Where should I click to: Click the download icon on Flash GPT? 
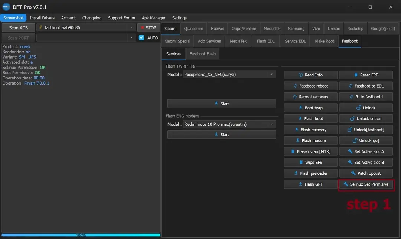(300, 184)
